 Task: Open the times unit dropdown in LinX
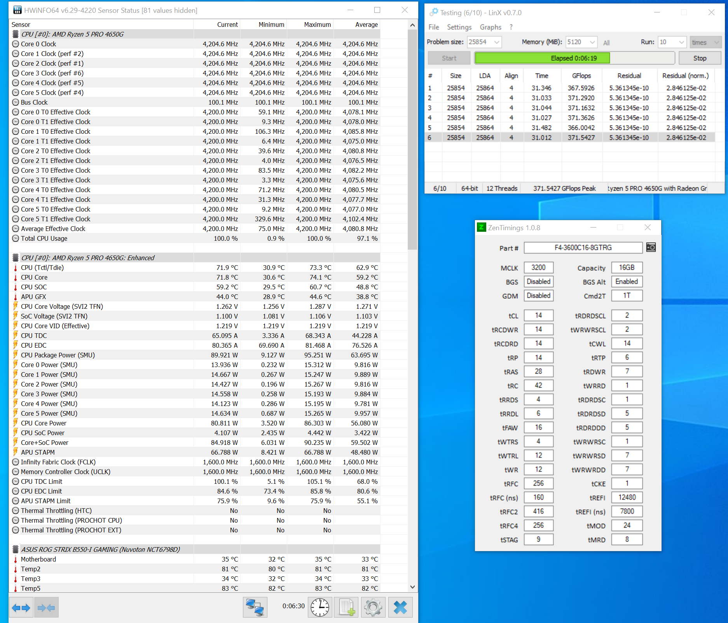coord(705,42)
